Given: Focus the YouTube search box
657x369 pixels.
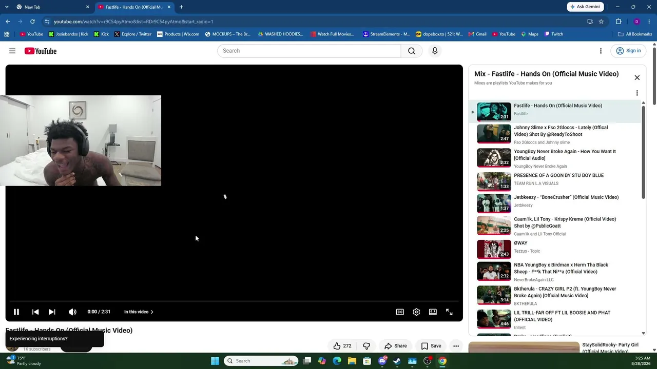Looking at the screenshot, I should click(309, 51).
